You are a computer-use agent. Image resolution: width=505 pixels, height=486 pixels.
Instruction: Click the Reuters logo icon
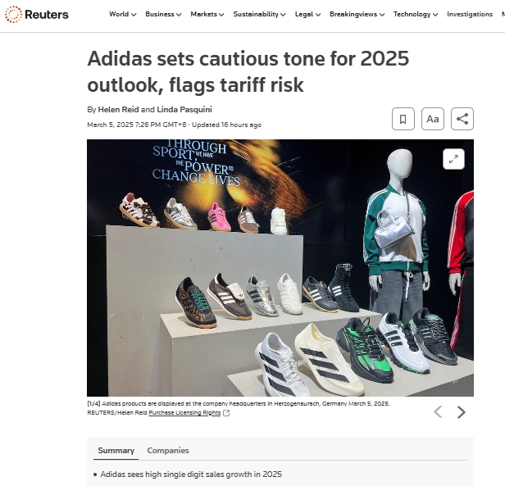(x=13, y=14)
